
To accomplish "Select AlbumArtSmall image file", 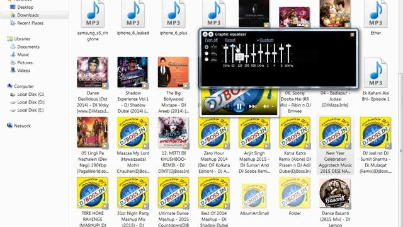I will tap(254, 199).
